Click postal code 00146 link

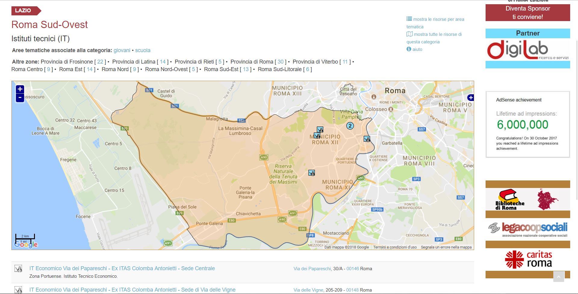tap(353, 269)
